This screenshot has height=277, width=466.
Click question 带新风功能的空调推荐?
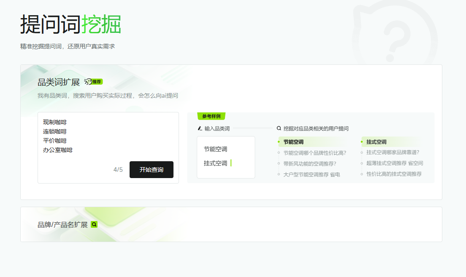tap(310, 163)
